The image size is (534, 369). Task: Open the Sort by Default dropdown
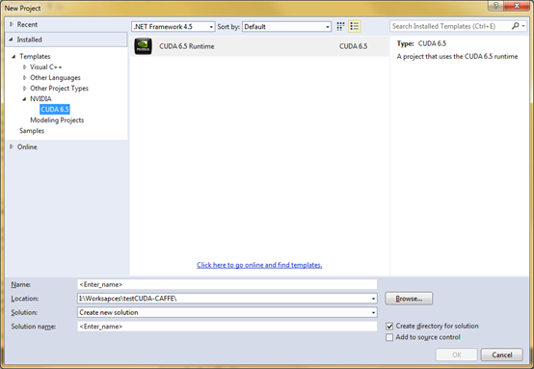(x=286, y=27)
